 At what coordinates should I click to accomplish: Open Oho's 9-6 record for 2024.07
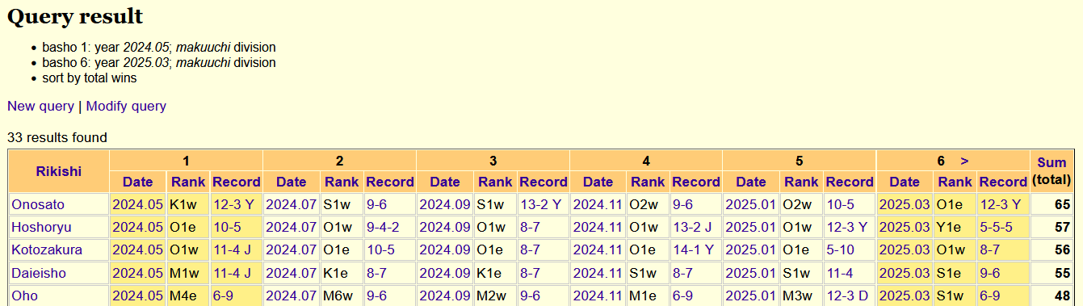(x=376, y=296)
